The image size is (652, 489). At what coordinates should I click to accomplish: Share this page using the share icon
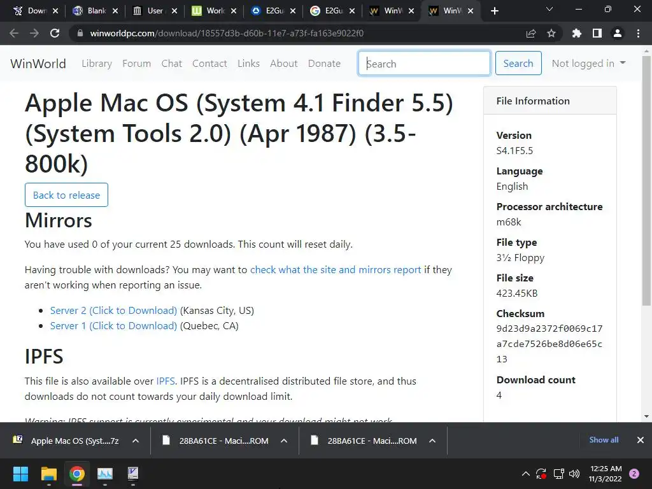[x=530, y=33]
